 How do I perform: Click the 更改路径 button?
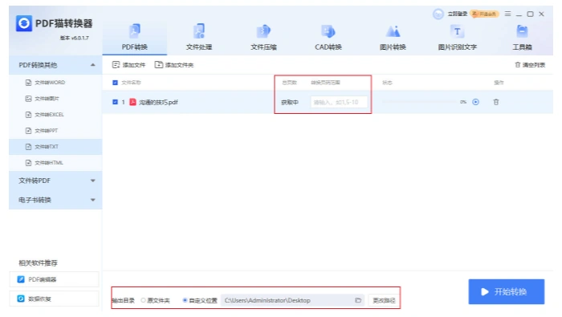[x=384, y=300]
